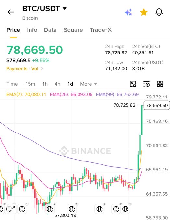
Task: Select the Time chart interval
Action: (x=12, y=84)
